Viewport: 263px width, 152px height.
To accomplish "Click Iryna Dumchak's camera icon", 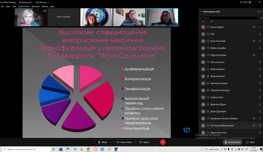I will (x=254, y=41).
